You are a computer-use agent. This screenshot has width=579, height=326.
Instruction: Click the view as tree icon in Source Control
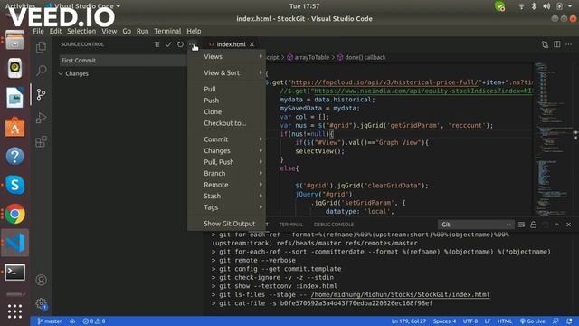coord(157,44)
